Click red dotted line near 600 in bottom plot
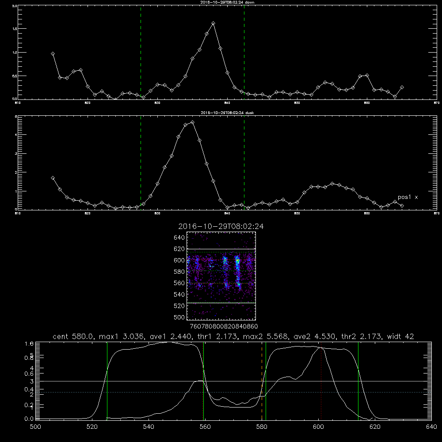The height and width of the screenshot is (442, 442). pos(321,381)
